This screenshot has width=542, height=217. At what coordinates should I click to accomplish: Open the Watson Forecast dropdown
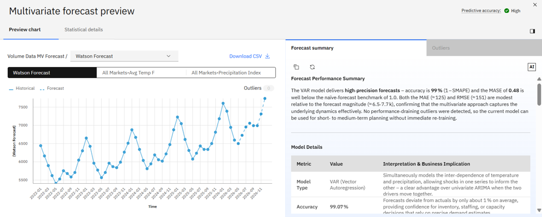tap(124, 56)
